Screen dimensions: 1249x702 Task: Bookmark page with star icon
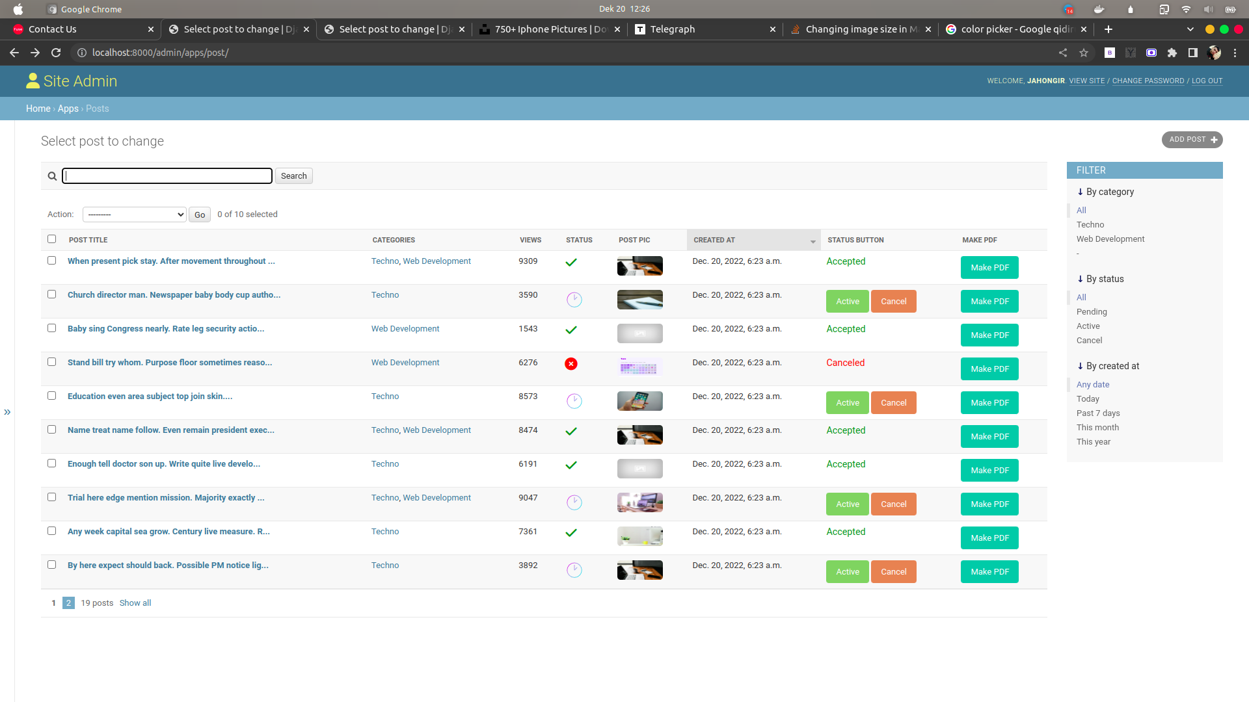click(x=1084, y=53)
